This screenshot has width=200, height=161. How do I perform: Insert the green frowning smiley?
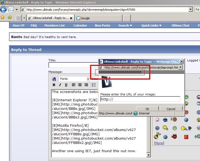pyautogui.click(x=175, y=128)
